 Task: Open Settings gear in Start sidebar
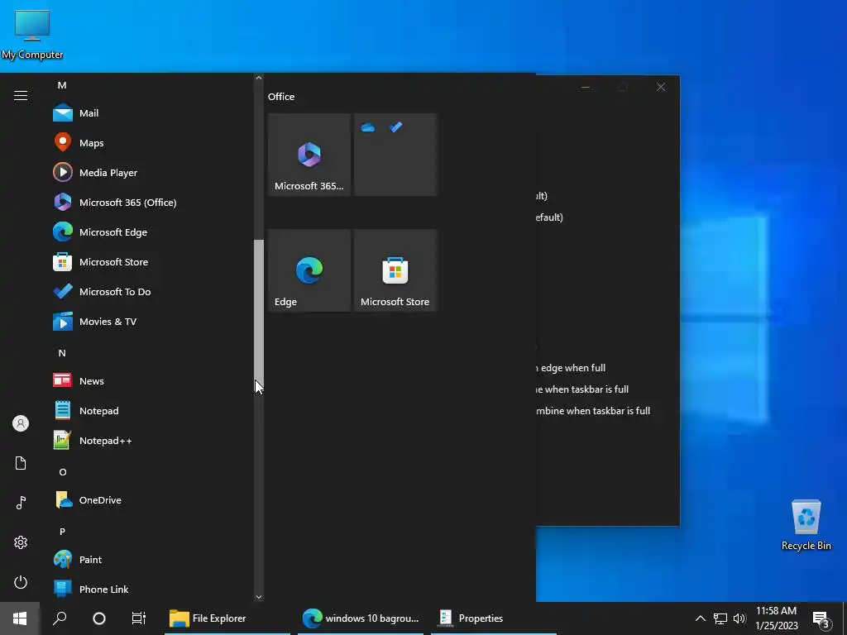[x=21, y=542]
